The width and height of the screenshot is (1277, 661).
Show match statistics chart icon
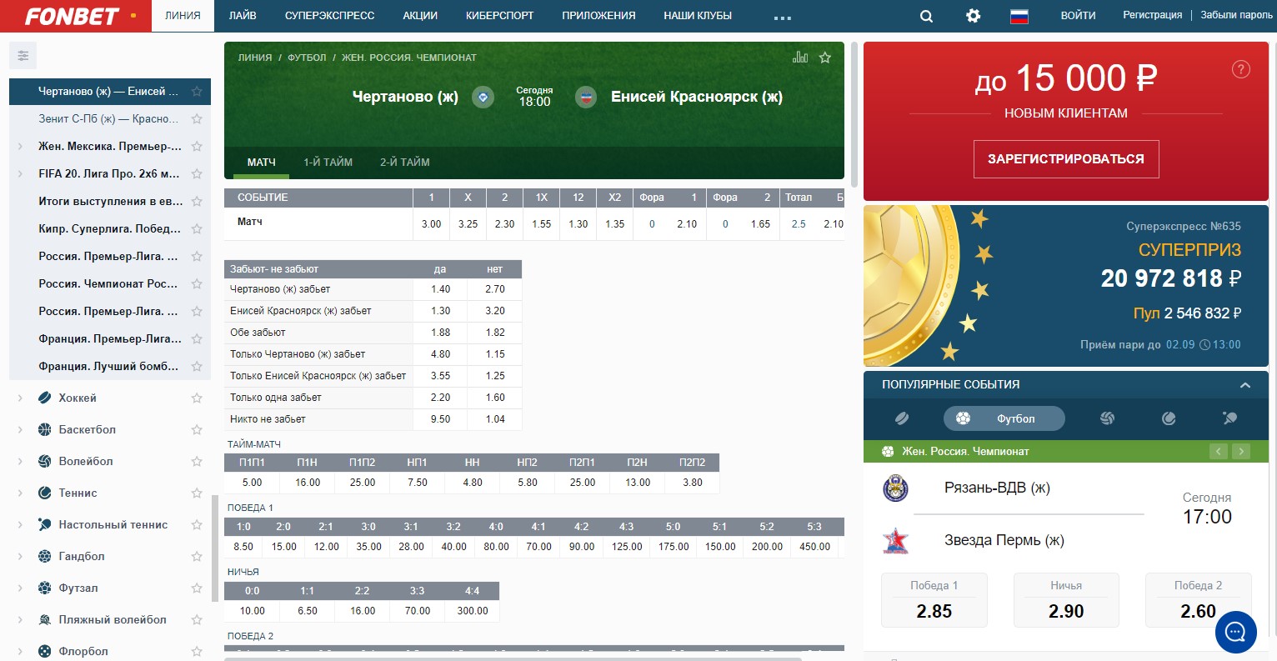tap(800, 58)
